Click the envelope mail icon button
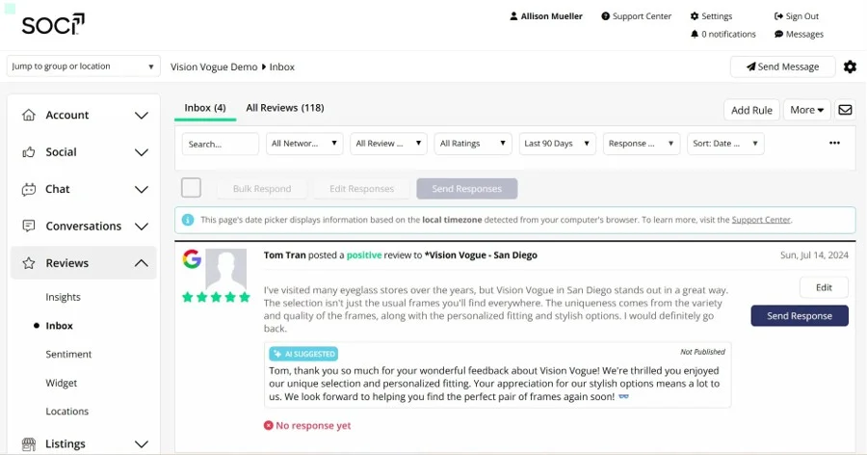867x455 pixels. click(845, 110)
